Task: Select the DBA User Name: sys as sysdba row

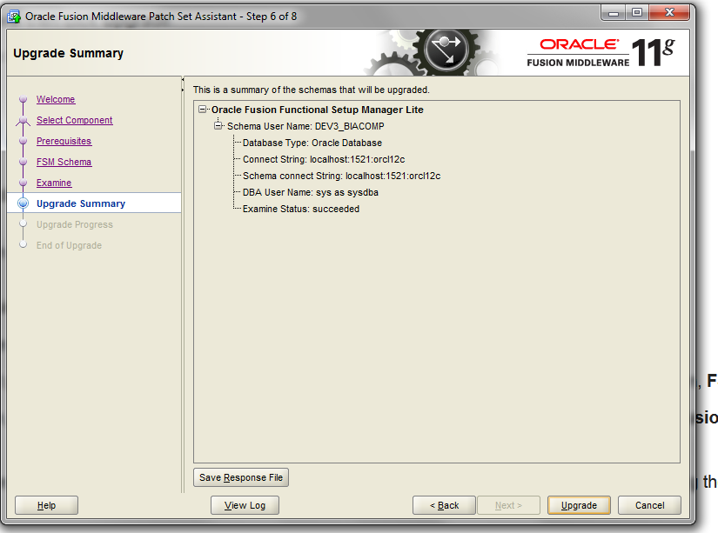Action: click(x=311, y=192)
